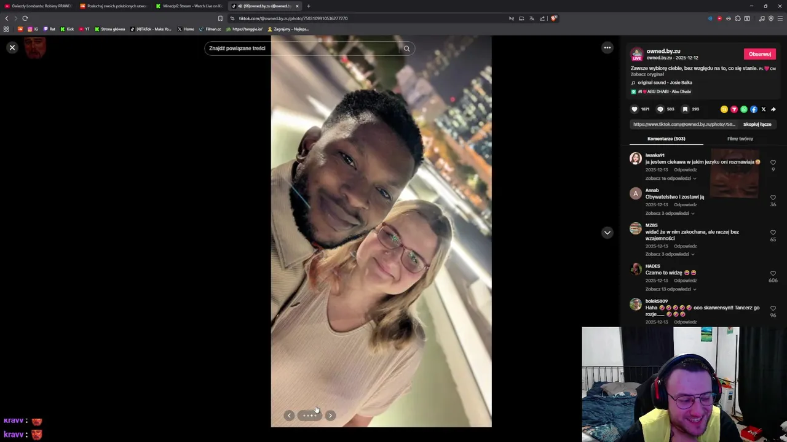Expand 'Zobacz 16 odpowiedzi' replies
This screenshot has height=442, width=787.
671,178
